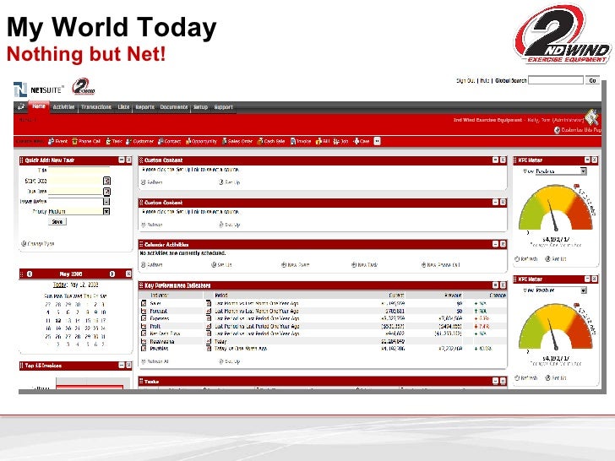The image size is (615, 461).
Task: Open the Start Date calendar picker icon
Action: [x=106, y=181]
